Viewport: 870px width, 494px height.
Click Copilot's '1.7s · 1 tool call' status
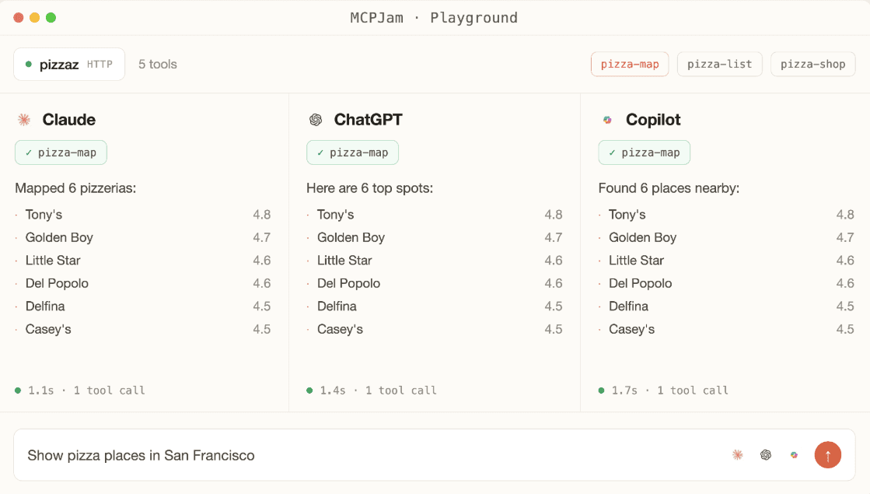(x=670, y=391)
